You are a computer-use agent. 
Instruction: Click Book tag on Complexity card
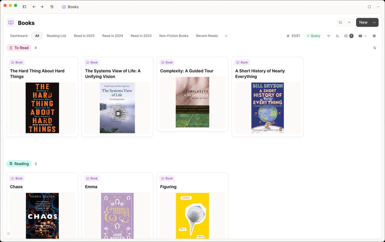(x=167, y=62)
